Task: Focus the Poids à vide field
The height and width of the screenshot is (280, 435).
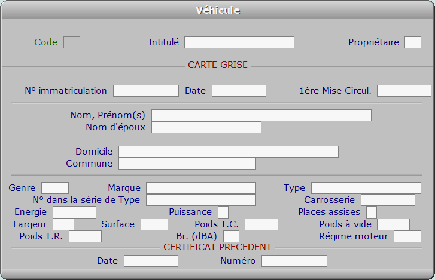Action: [x=393, y=224]
